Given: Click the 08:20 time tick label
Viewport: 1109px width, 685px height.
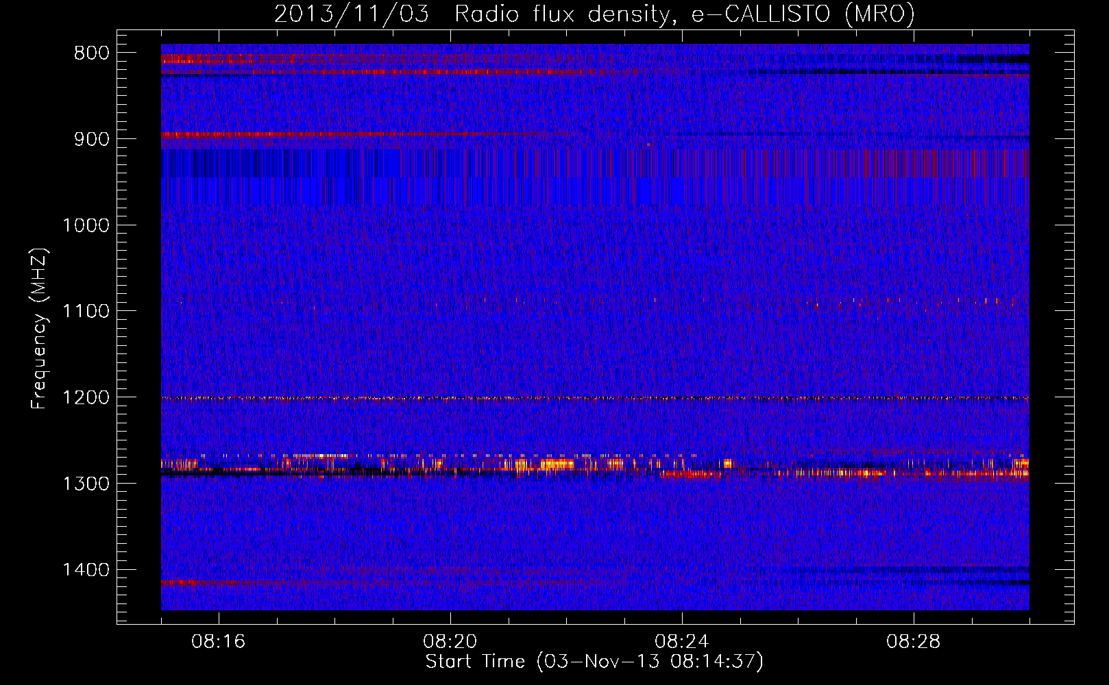Looking at the screenshot, I should (x=450, y=642).
